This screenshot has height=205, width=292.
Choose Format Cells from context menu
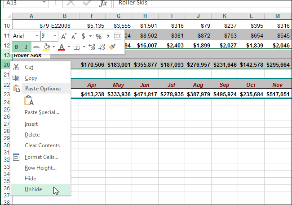pos(40,157)
